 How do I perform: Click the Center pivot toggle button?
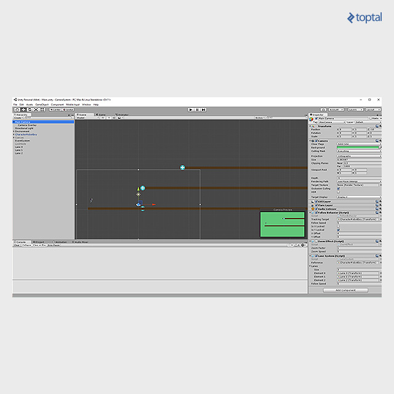[55, 110]
